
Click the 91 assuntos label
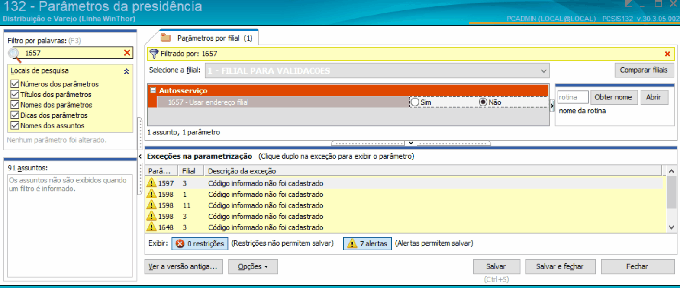[x=28, y=168]
